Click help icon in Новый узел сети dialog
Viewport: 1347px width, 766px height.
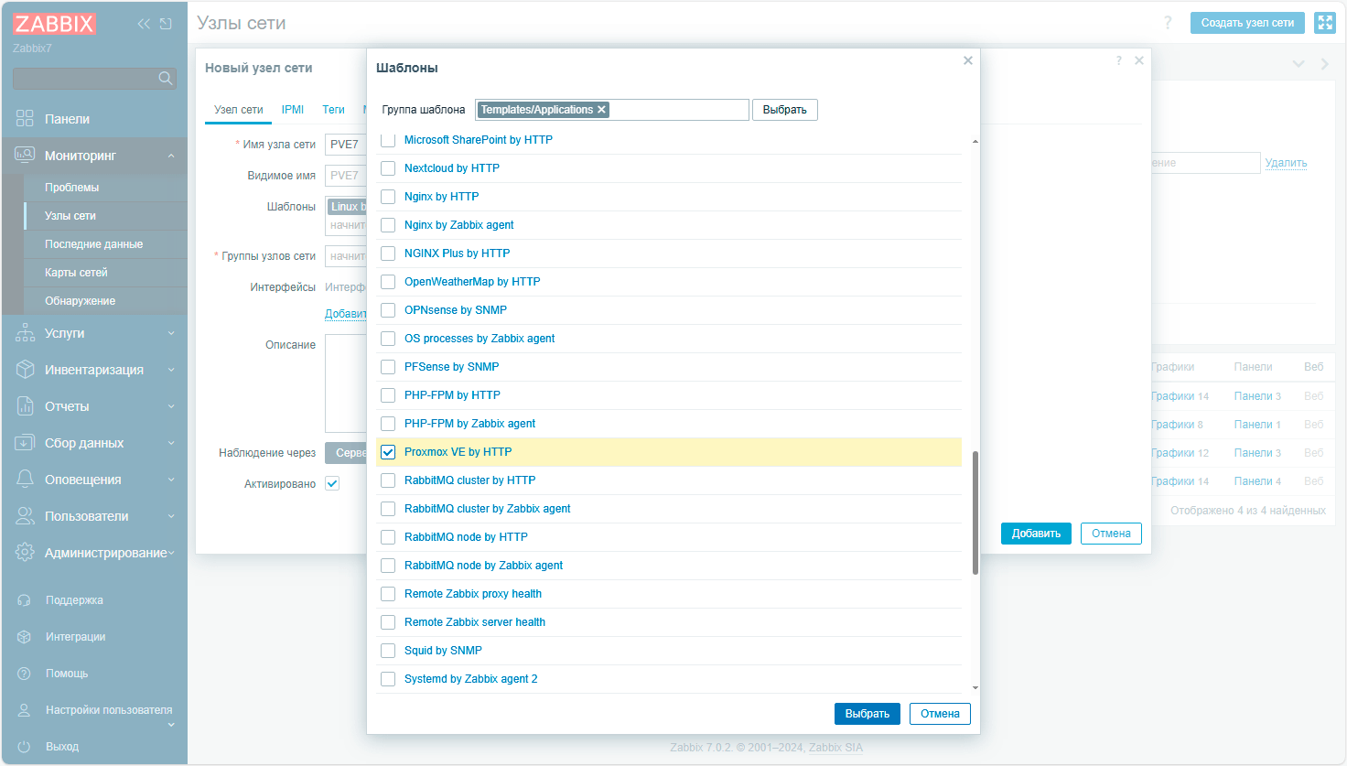pyautogui.click(x=1118, y=60)
